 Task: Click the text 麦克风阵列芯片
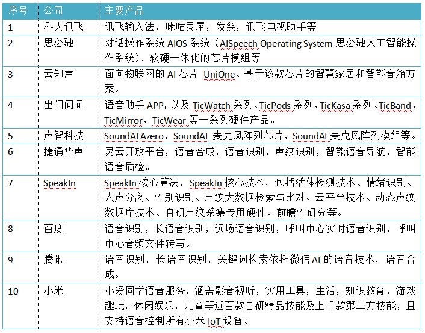pos(247,136)
